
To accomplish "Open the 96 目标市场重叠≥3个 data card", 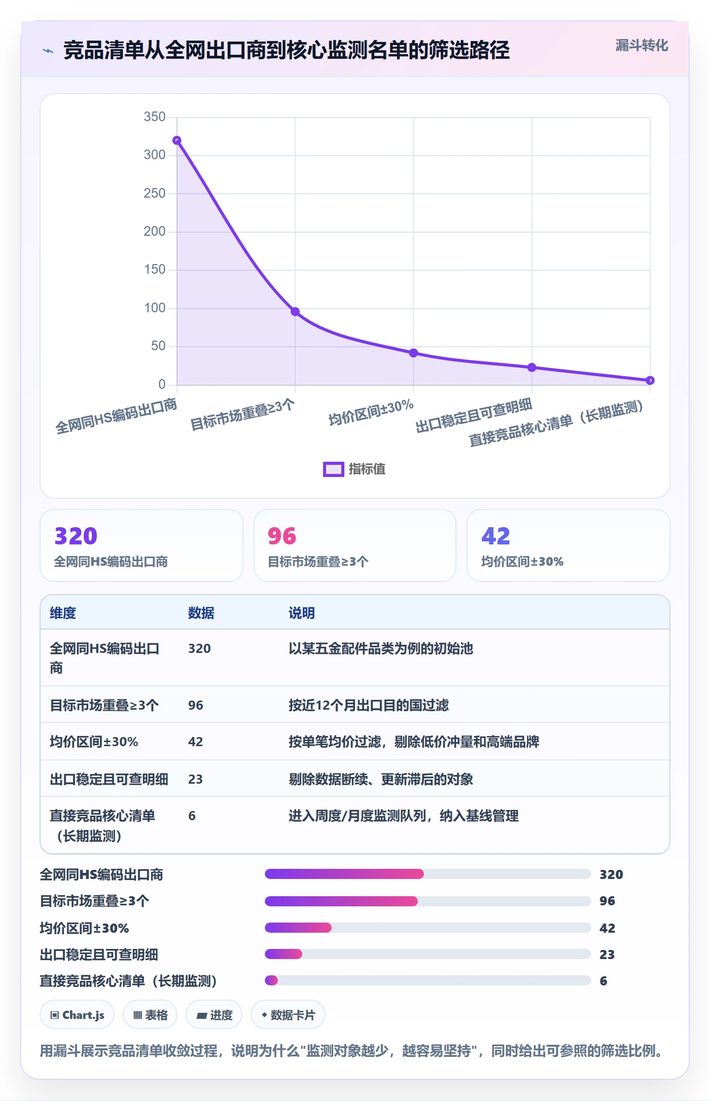I will (355, 545).
